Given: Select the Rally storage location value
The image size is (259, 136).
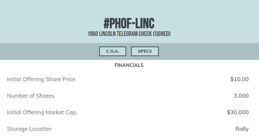Looking at the screenshot, I should (242, 129).
